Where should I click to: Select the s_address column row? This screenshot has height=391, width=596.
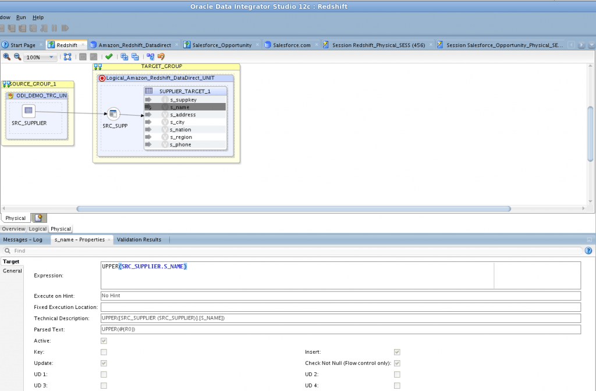coord(183,115)
